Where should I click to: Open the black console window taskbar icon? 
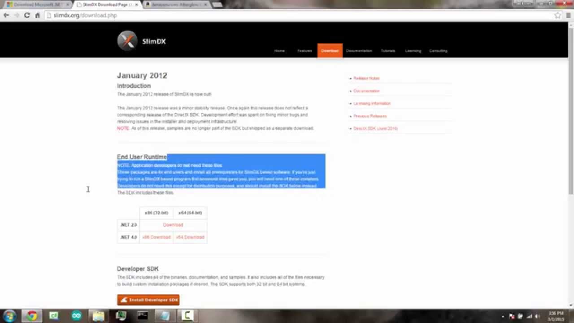coord(143,316)
